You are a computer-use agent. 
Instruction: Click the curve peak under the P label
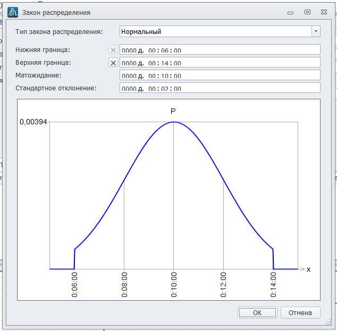(x=174, y=122)
